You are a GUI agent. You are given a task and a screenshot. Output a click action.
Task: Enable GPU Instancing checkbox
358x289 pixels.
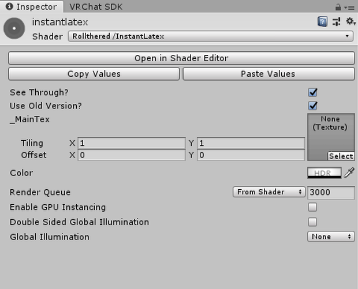(x=312, y=207)
